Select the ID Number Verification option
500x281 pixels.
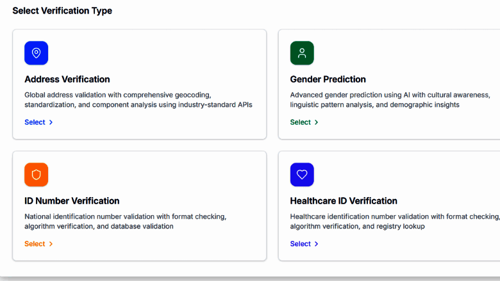point(35,244)
